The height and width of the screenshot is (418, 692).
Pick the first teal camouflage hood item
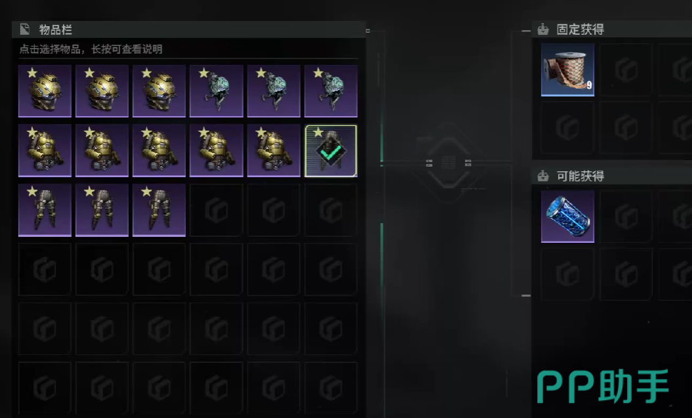point(216,91)
